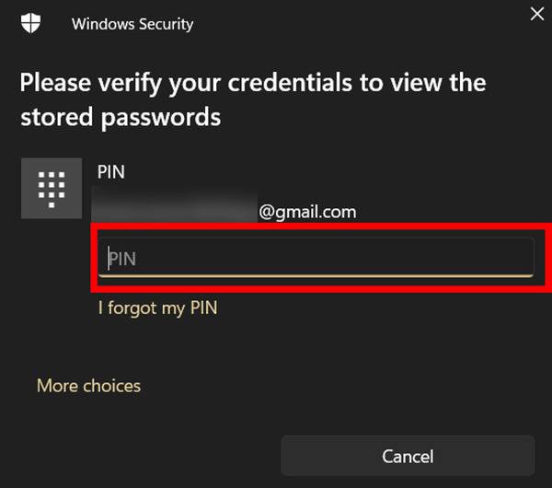Image resolution: width=552 pixels, height=488 pixels.
Task: Select the PIN label above the email
Action: click(110, 172)
